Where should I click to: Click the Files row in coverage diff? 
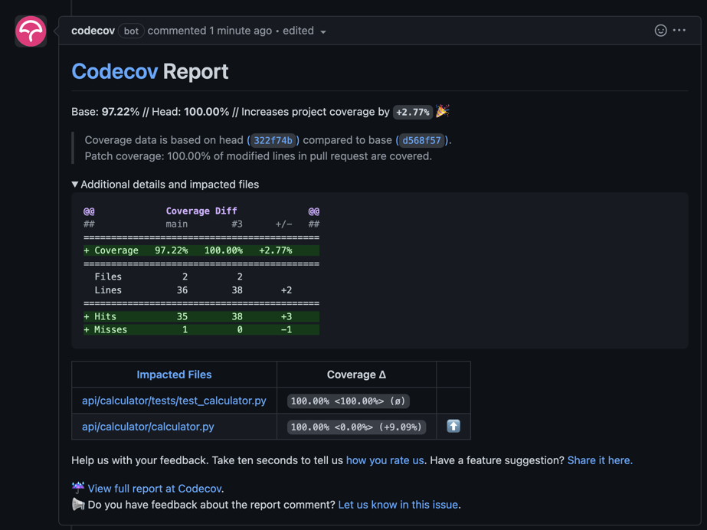tap(169, 276)
